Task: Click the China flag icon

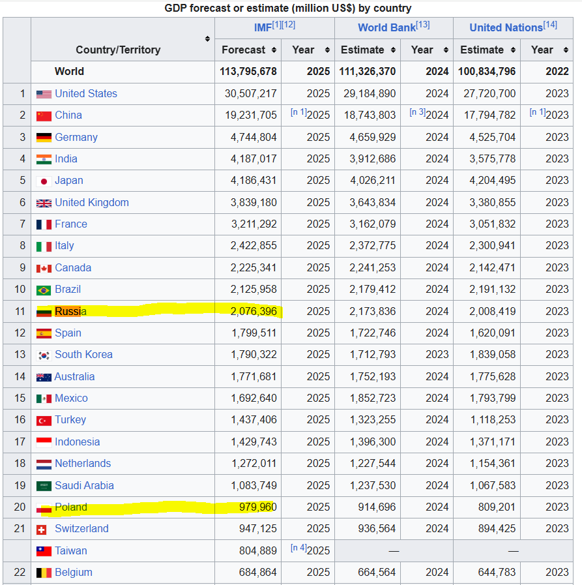Action: [44, 116]
